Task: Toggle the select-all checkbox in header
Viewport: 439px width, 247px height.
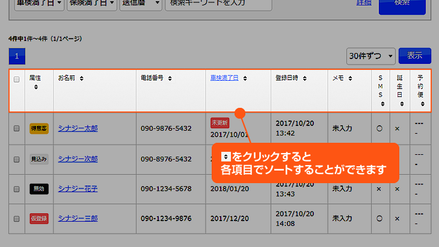Action: coord(17,79)
